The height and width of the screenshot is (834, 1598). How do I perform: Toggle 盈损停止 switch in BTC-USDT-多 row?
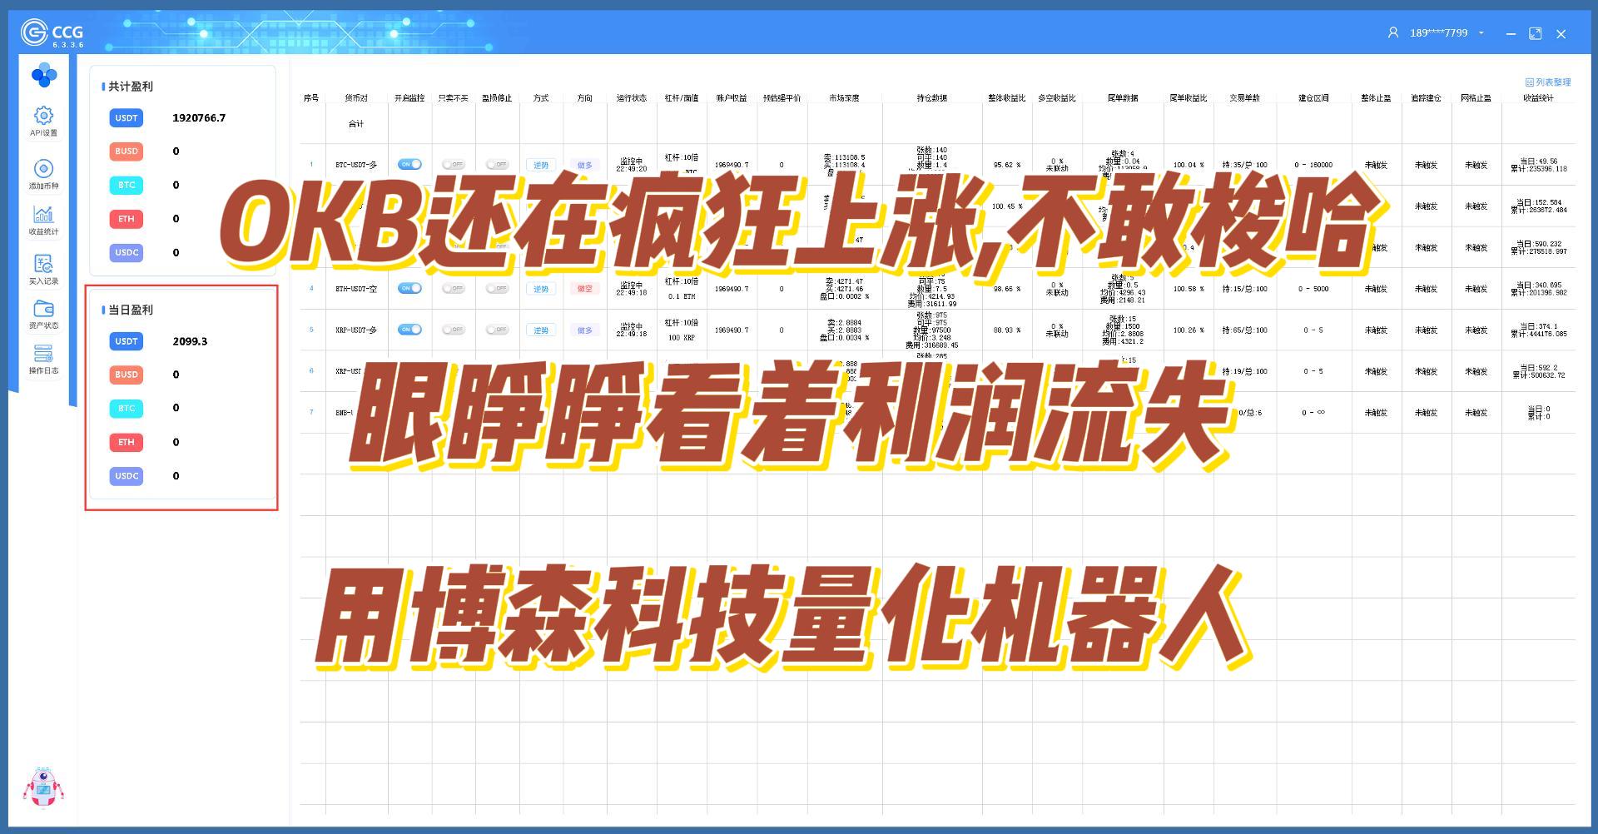coord(497,165)
